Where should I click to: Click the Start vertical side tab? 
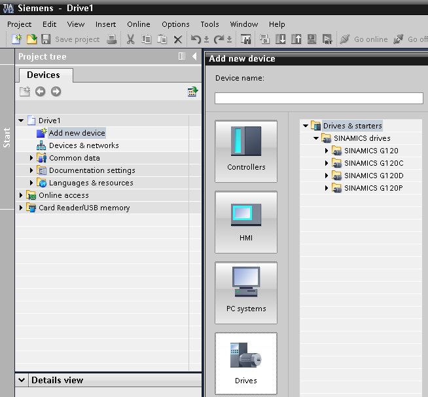pyautogui.click(x=7, y=138)
